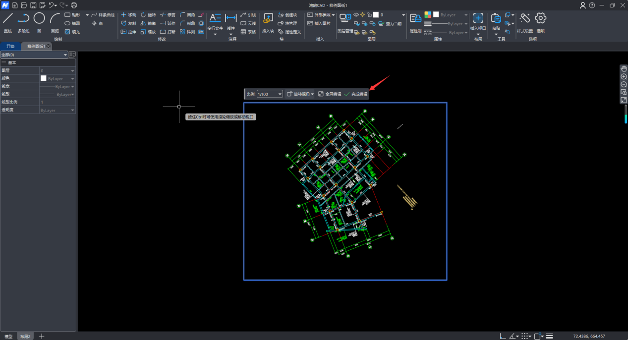Switch to the 开始 (Start) tab
This screenshot has width=628, height=340.
pyautogui.click(x=10, y=46)
